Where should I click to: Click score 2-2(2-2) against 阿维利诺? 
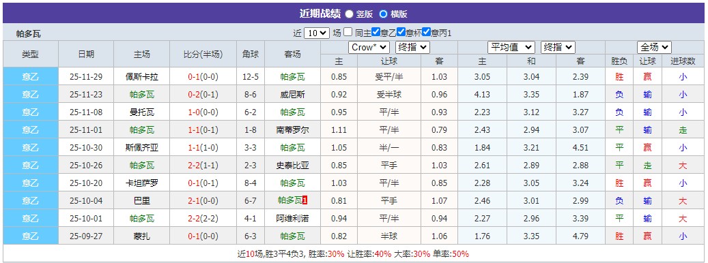[203, 219]
